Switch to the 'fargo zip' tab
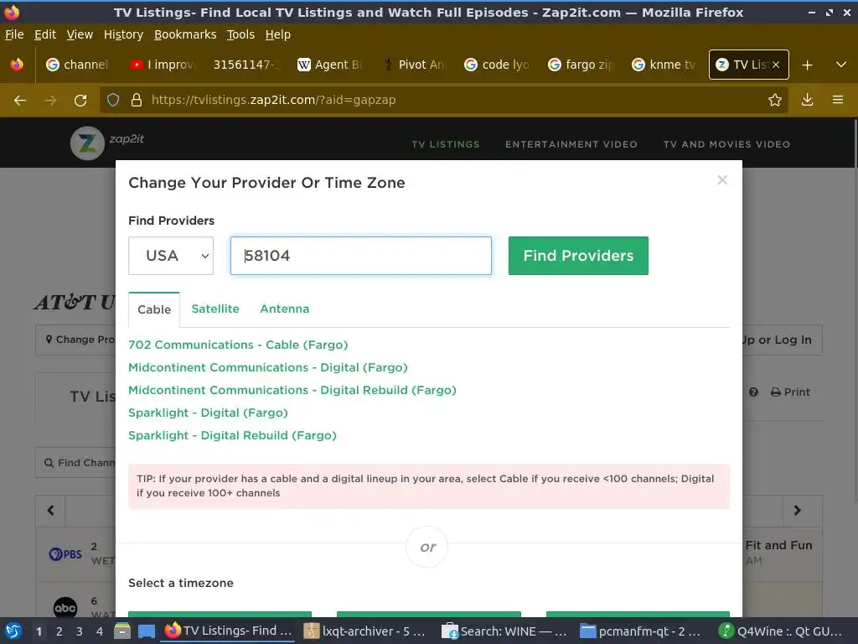The image size is (858, 644). [x=581, y=65]
